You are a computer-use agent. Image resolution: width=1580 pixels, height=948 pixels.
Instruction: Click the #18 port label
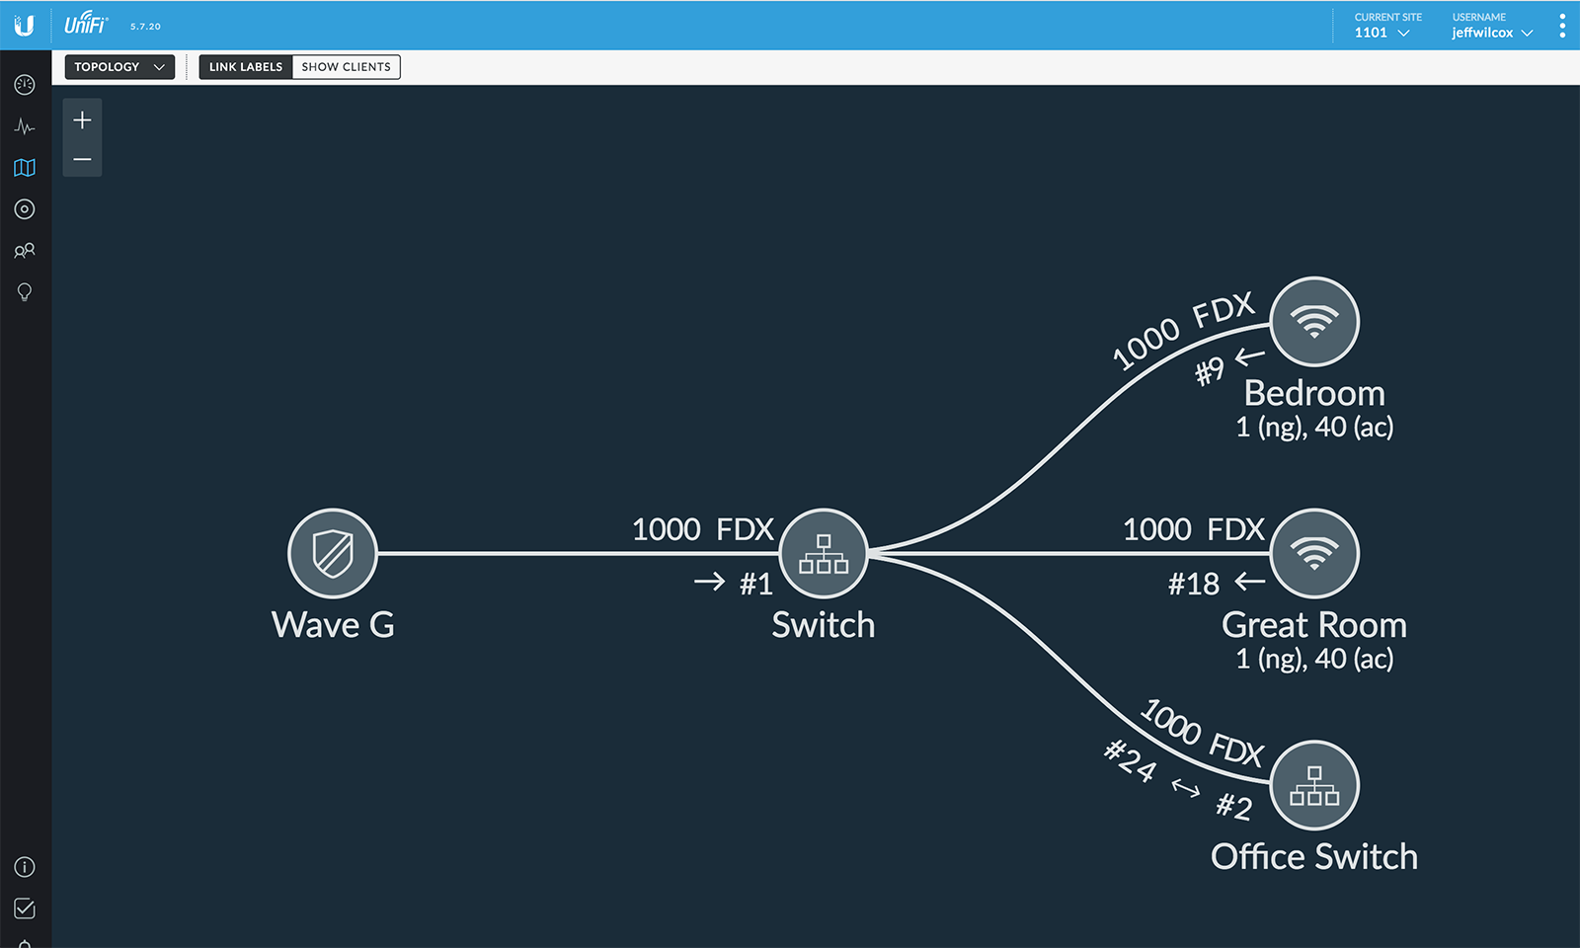(x=1194, y=584)
